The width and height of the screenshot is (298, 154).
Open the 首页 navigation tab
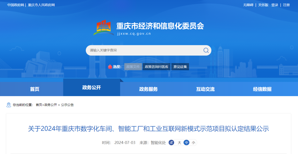34,89
